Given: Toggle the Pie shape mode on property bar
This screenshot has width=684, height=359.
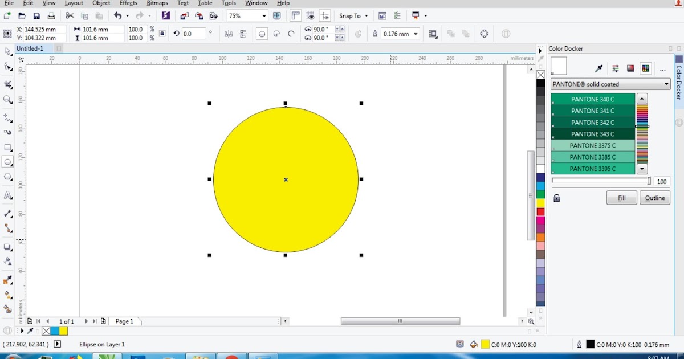Looking at the screenshot, I should pyautogui.click(x=276, y=34).
